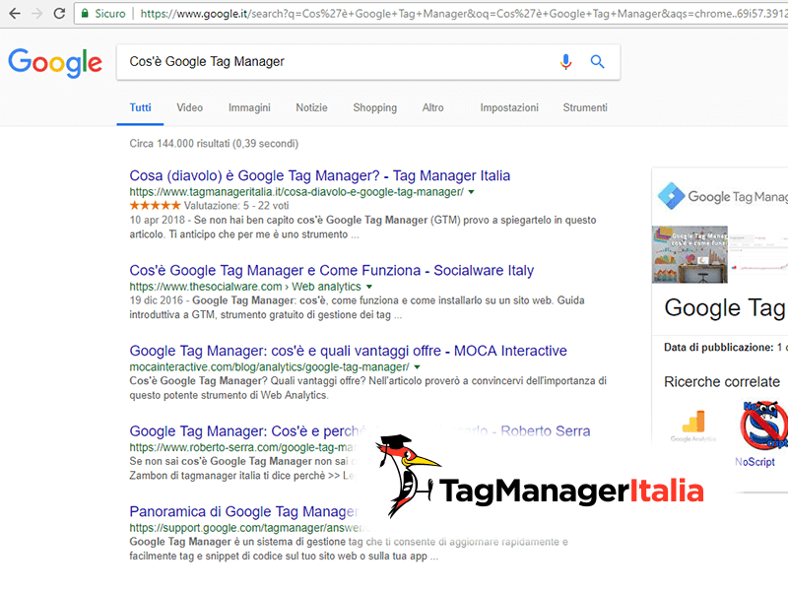Viewport: 788px width, 591px height.
Task: Open the Notizie tab
Action: tap(311, 107)
